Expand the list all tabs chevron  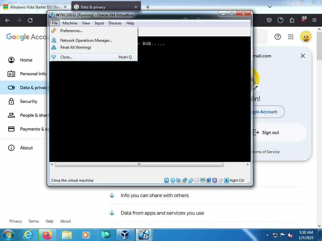coord(270,7)
